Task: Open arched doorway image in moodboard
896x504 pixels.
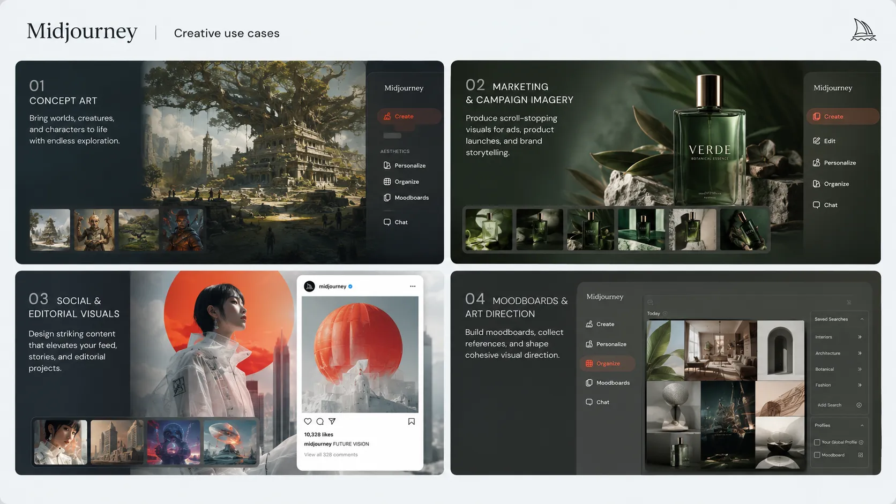Action: [781, 350]
